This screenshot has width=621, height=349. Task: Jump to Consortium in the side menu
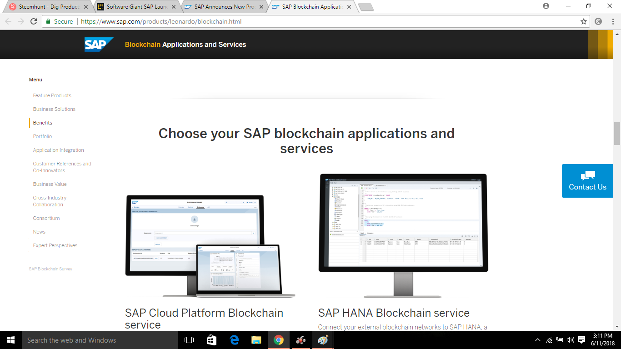coord(46,218)
